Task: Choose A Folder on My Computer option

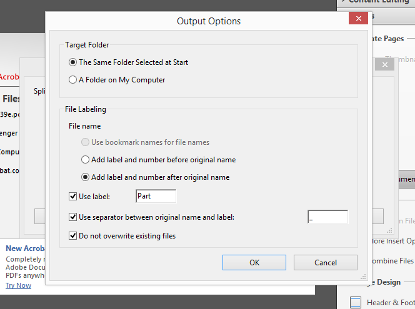Action: tap(117, 80)
